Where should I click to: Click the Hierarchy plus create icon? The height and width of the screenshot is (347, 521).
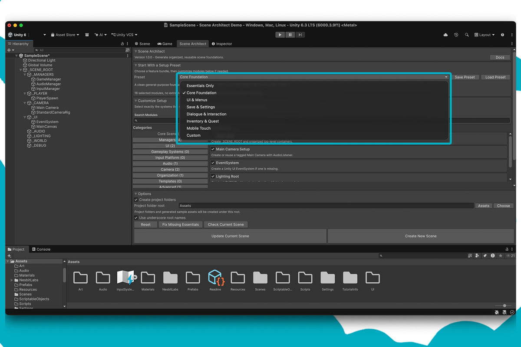coord(9,50)
